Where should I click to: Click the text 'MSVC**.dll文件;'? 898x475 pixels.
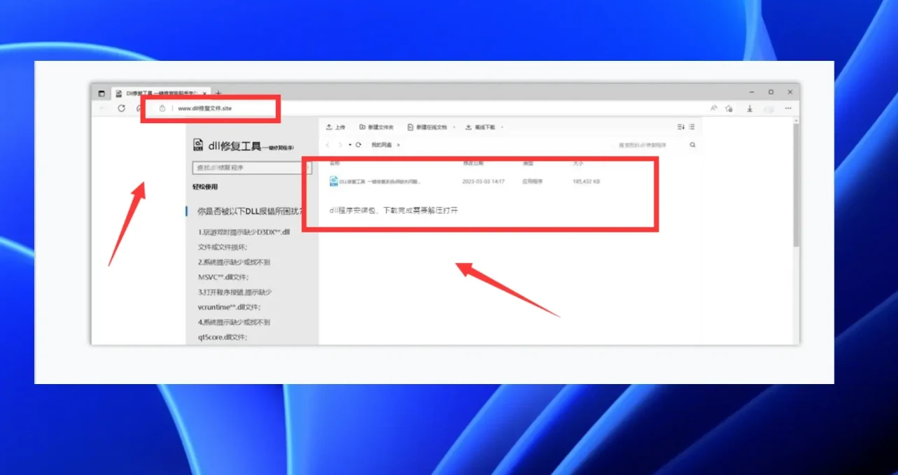(x=223, y=277)
